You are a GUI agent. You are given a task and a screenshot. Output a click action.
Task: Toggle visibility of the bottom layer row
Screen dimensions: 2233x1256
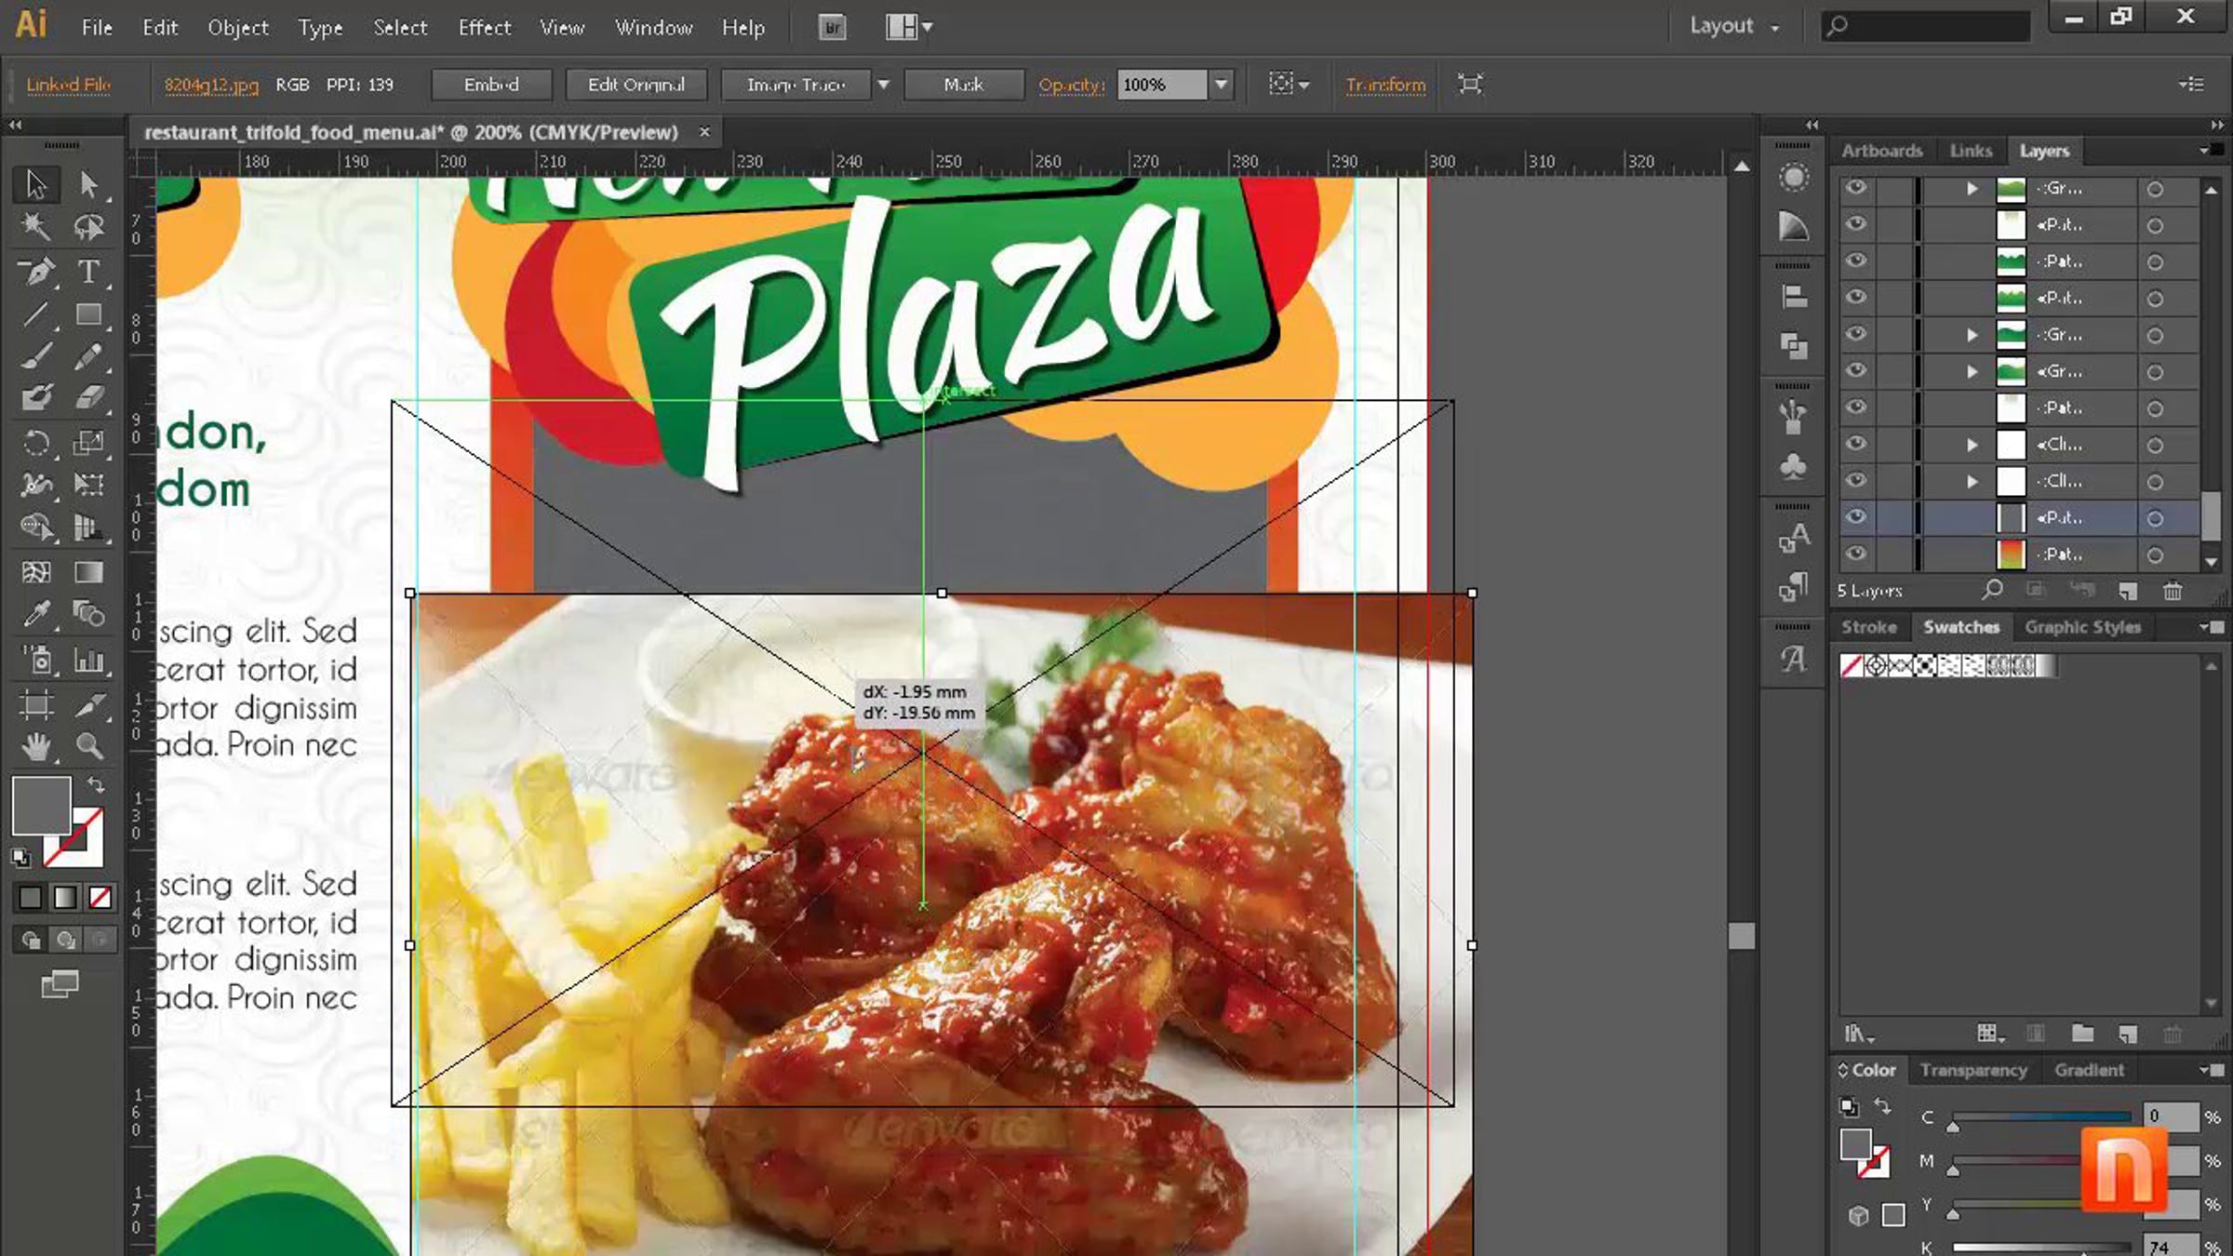click(x=1856, y=554)
